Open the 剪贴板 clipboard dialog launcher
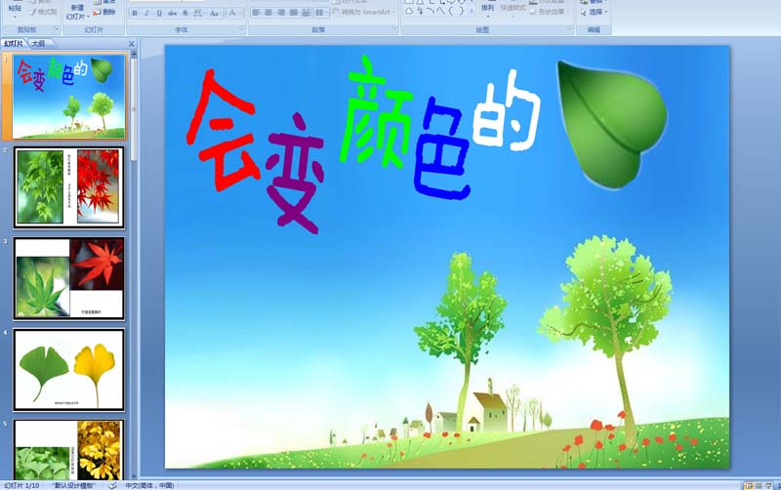Image resolution: width=781 pixels, height=490 pixels. click(57, 29)
